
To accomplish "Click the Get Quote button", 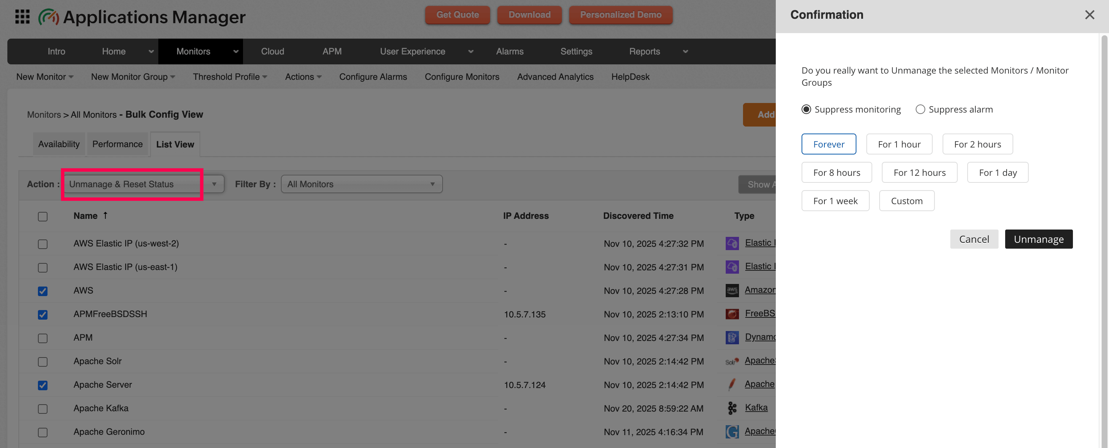I will tap(457, 15).
